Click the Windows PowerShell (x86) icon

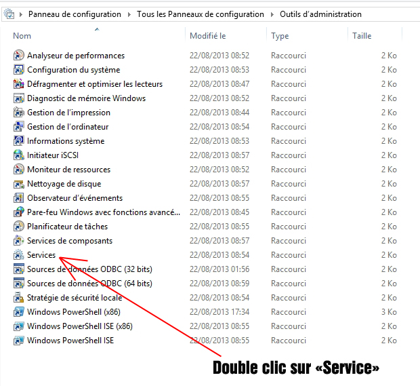19,311
